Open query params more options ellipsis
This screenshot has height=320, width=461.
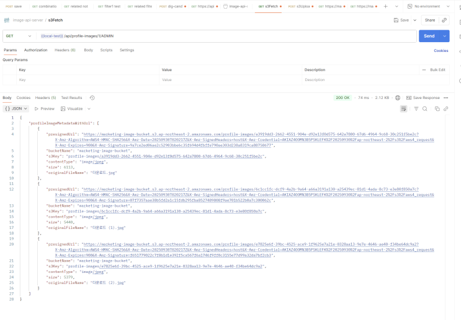pos(424,70)
